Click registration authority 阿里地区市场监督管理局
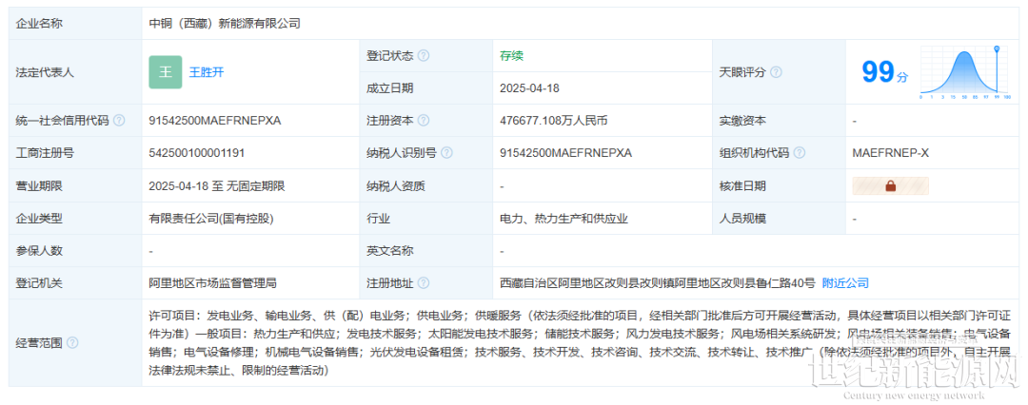The width and height of the screenshot is (1028, 405). 212,283
